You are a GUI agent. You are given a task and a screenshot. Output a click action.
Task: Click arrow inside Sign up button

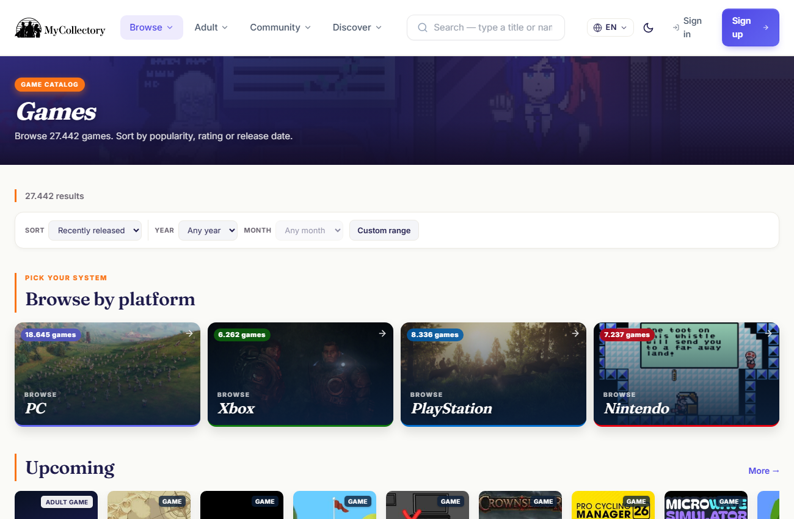click(x=766, y=27)
